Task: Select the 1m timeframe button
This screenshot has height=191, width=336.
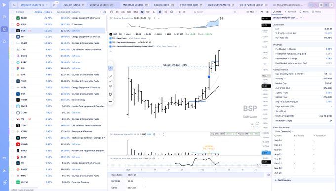Action: 117,12
